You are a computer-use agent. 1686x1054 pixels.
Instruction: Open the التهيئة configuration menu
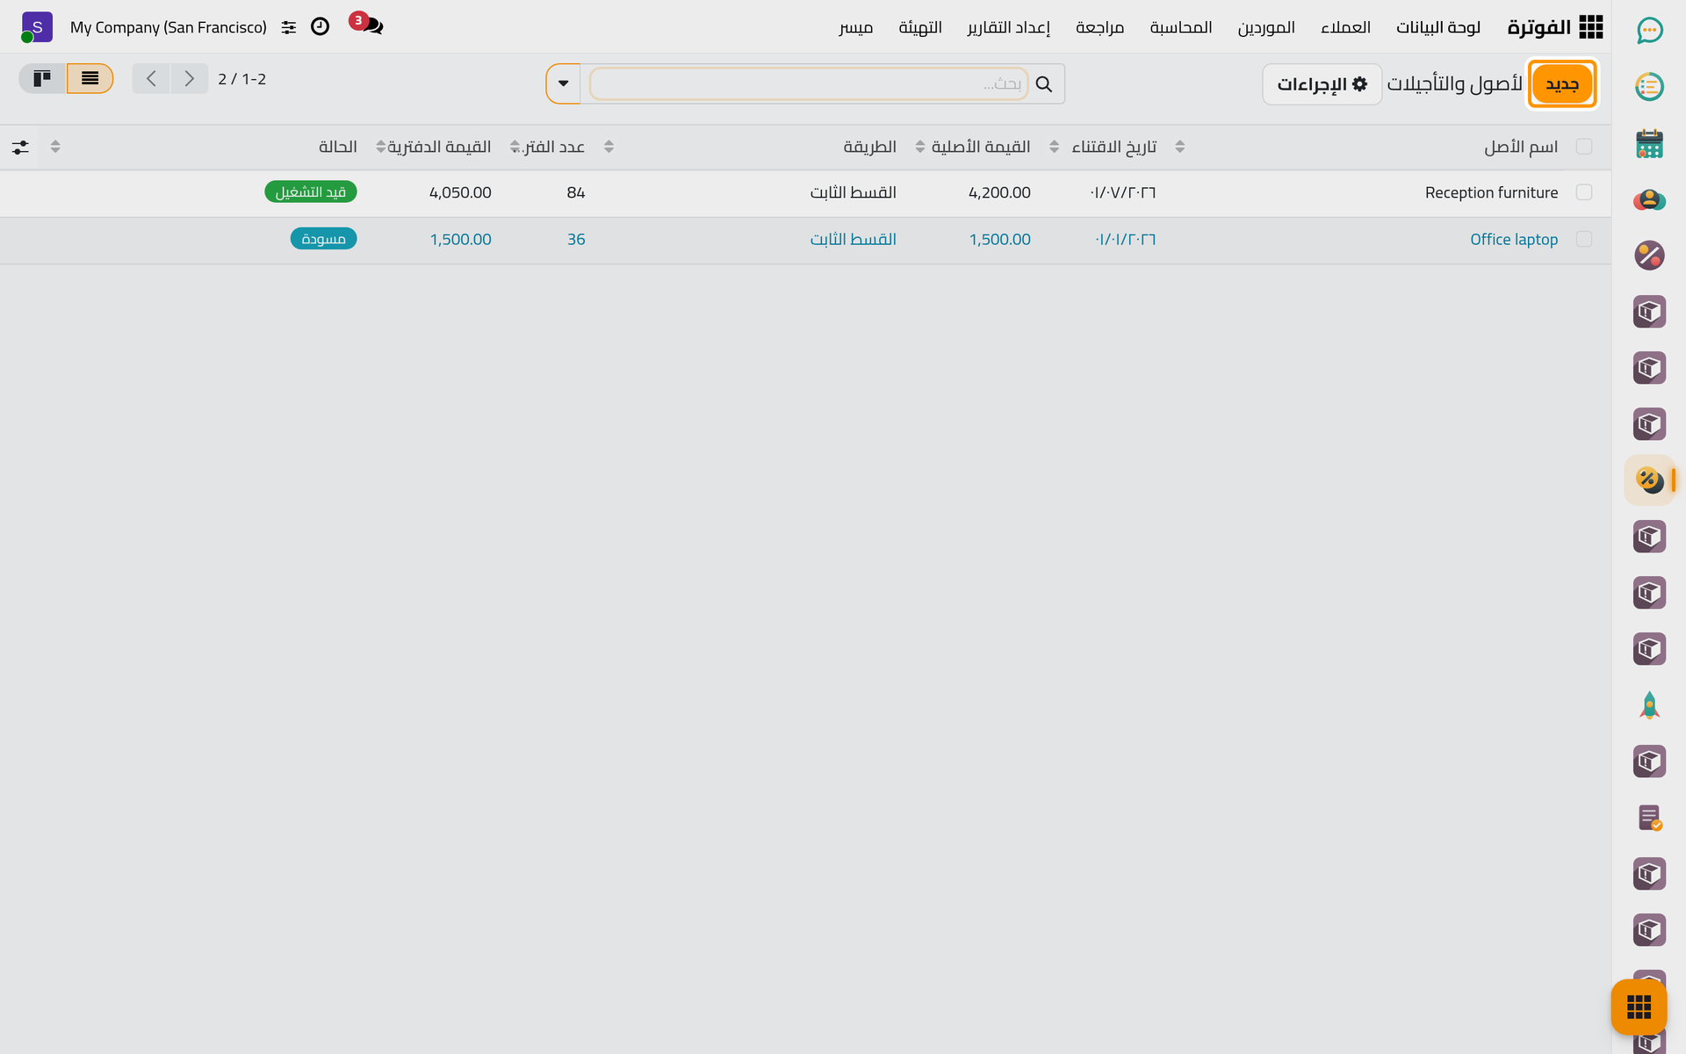[x=920, y=27]
